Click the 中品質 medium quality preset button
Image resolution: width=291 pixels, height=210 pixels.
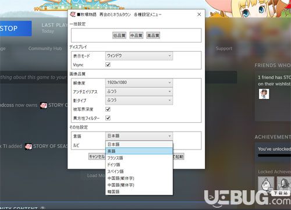136,35
